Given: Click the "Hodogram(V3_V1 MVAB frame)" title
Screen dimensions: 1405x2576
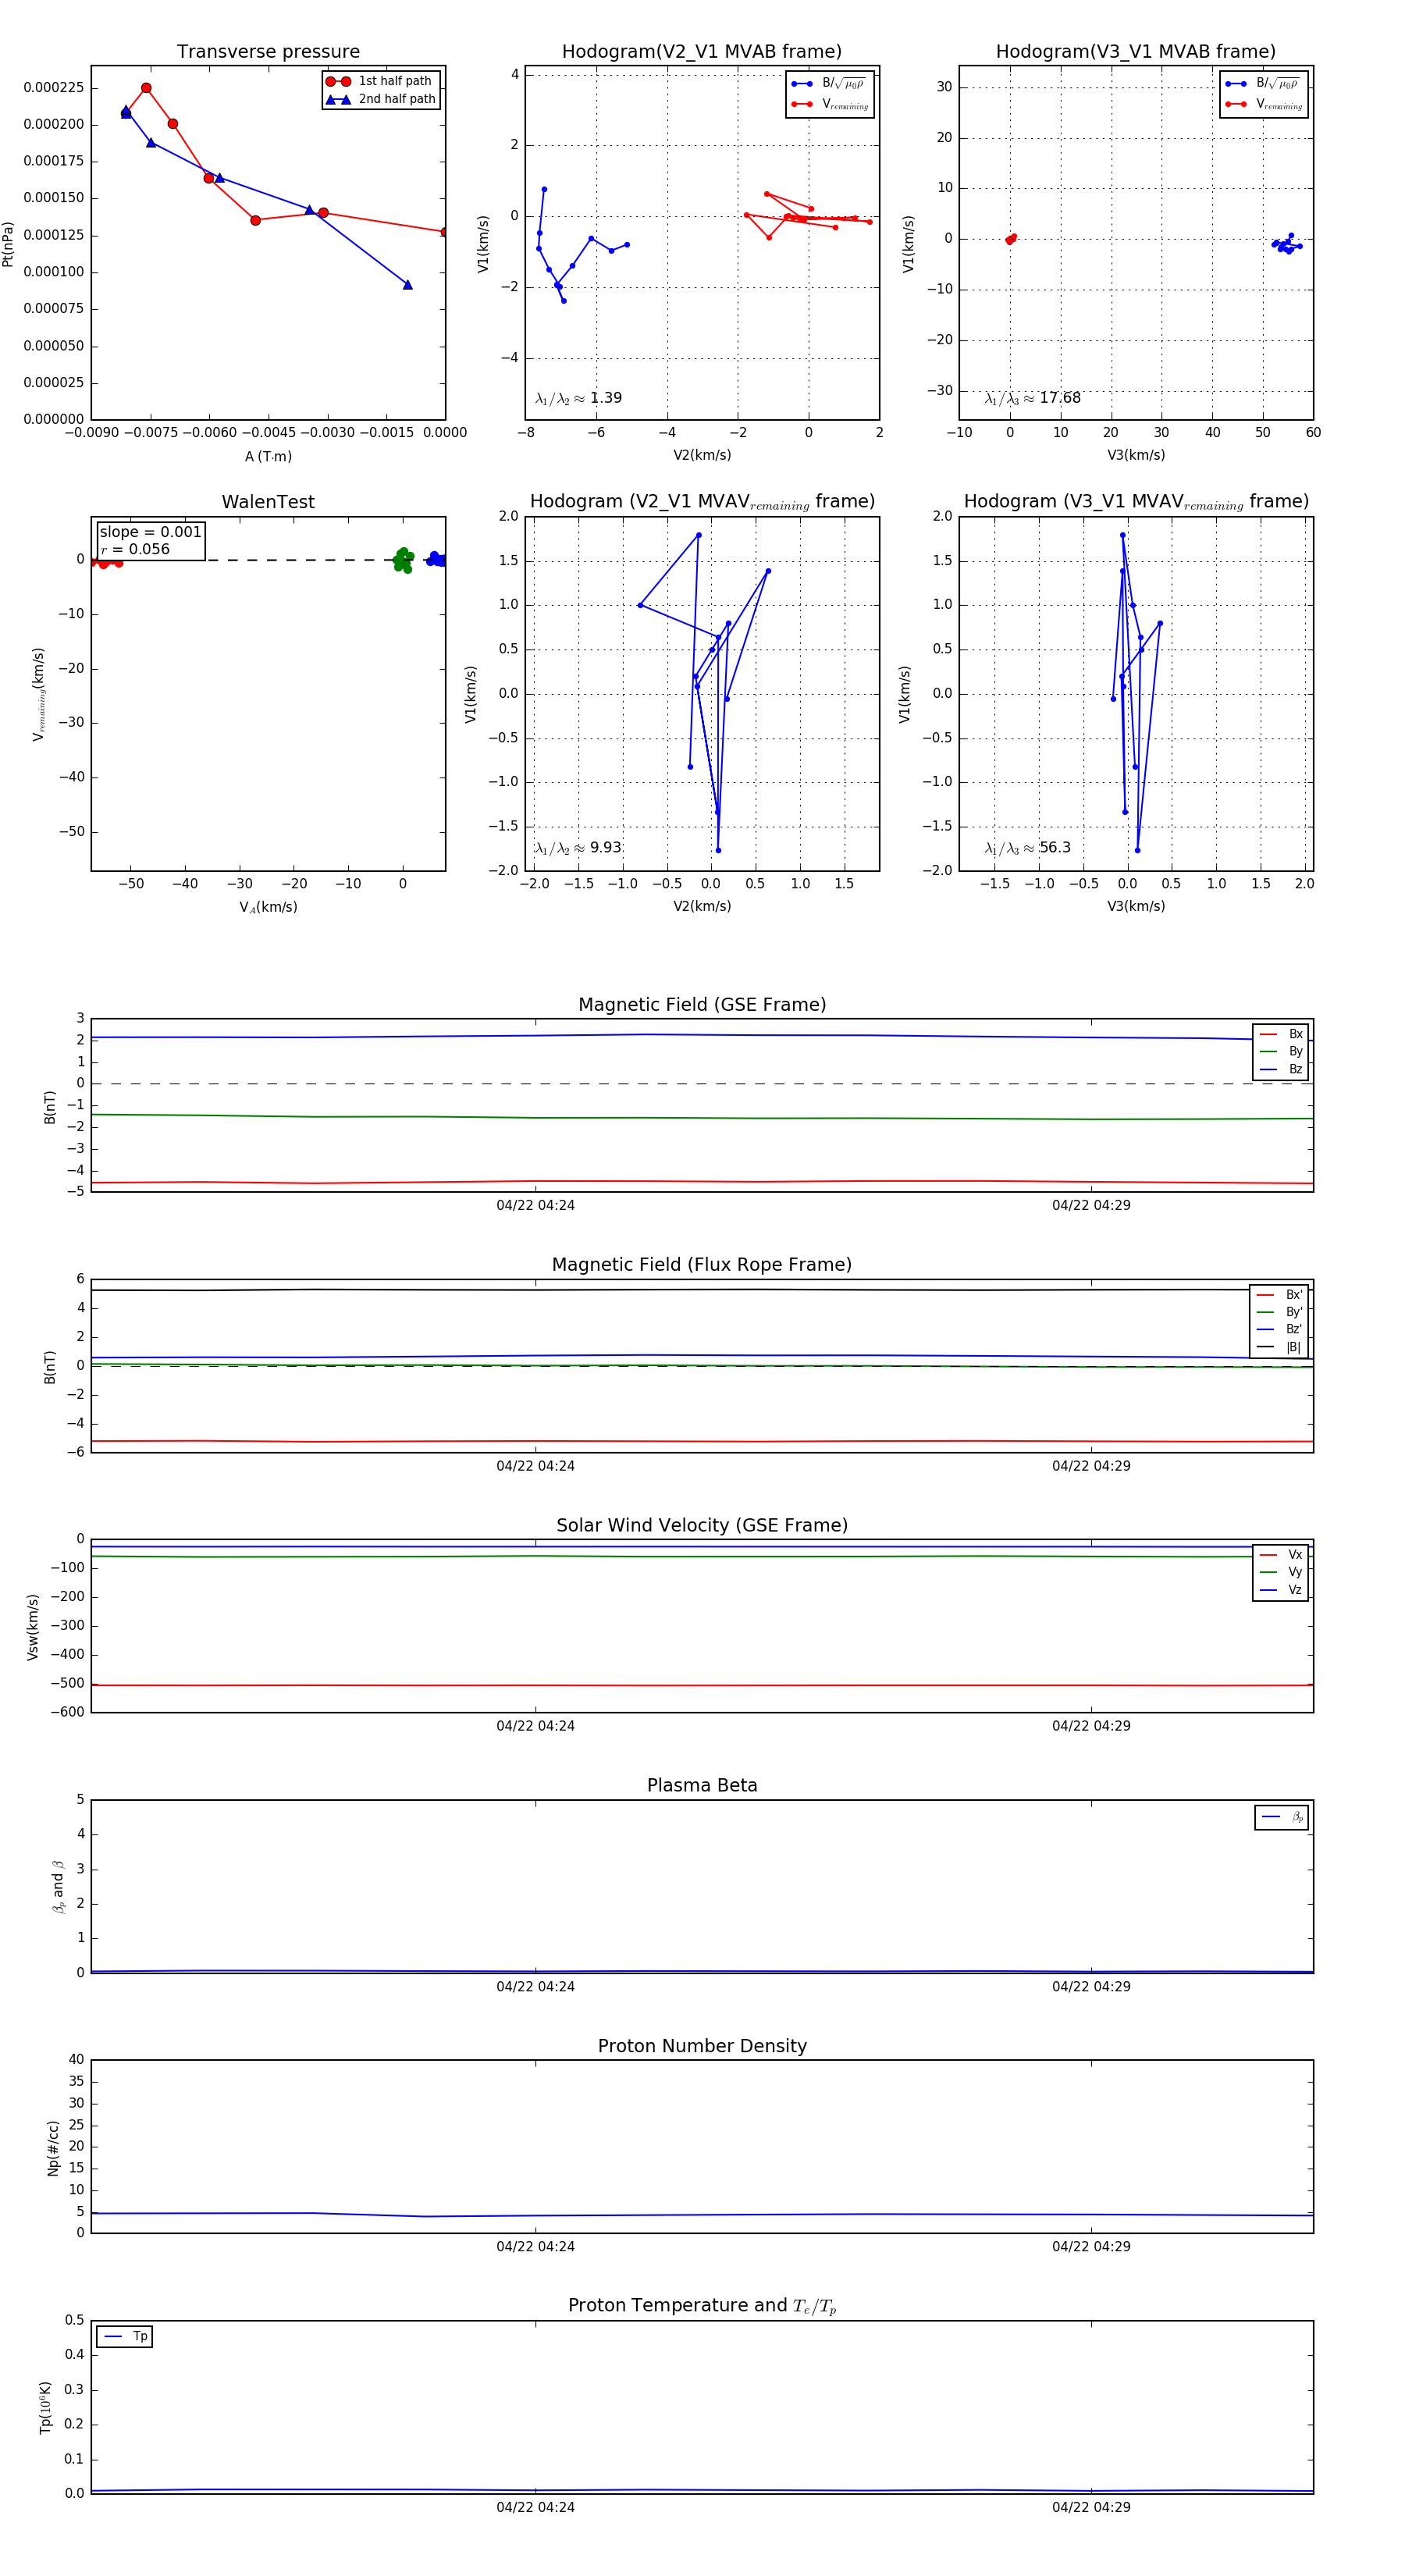Looking at the screenshot, I should [x=1136, y=51].
